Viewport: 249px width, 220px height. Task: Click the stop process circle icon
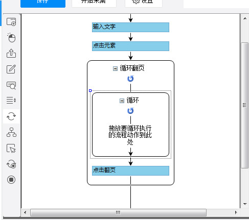pyautogui.click(x=11, y=180)
